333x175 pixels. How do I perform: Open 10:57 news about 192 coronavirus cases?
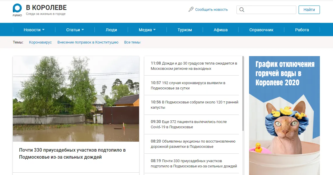[188, 85]
